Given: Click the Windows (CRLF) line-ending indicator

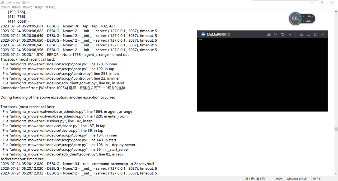Looking at the screenshot, I should 297,178.
